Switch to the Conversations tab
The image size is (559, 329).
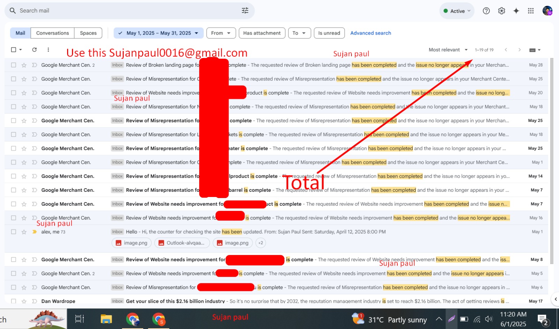pyautogui.click(x=52, y=33)
